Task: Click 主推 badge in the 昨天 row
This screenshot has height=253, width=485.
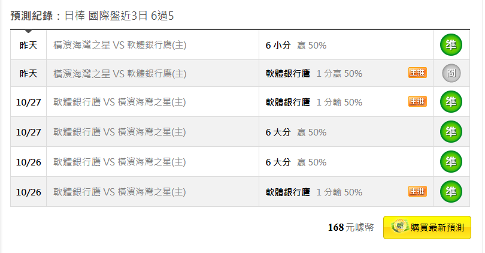Action: 417,73
